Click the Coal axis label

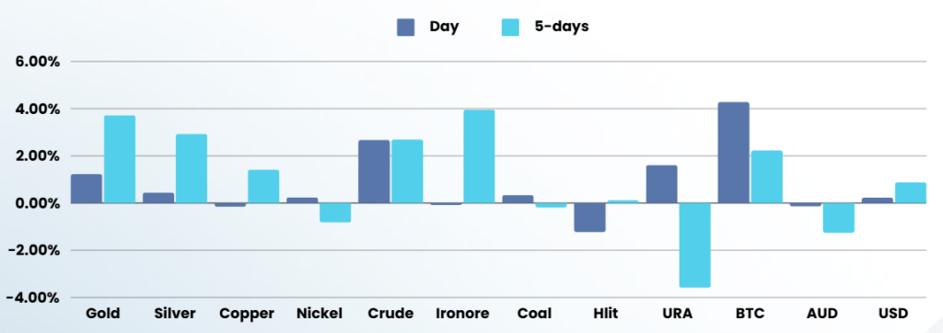click(x=534, y=314)
